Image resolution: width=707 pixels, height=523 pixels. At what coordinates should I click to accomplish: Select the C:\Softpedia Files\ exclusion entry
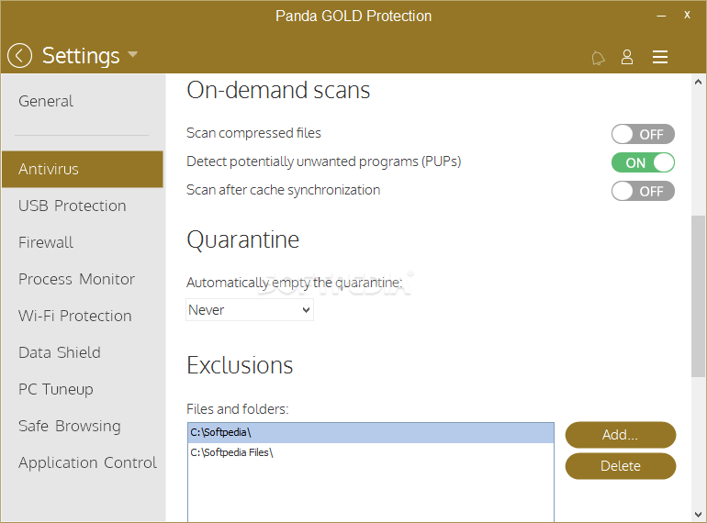tap(371, 452)
